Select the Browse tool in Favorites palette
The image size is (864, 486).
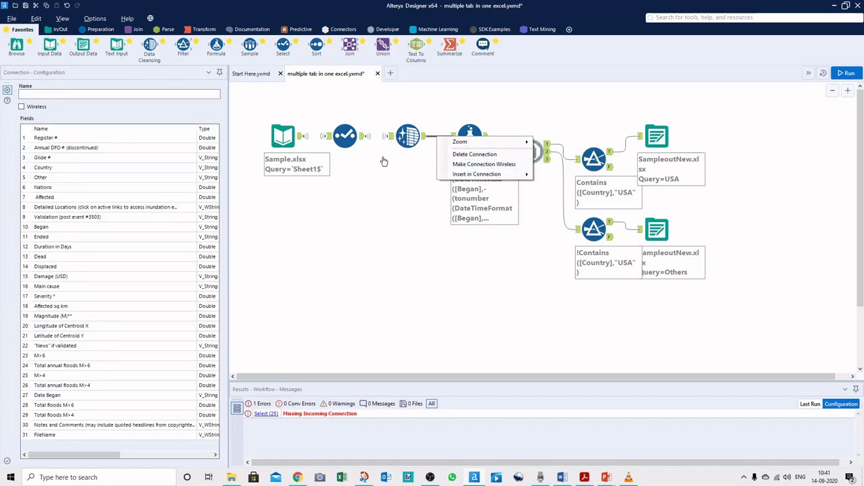point(16,45)
